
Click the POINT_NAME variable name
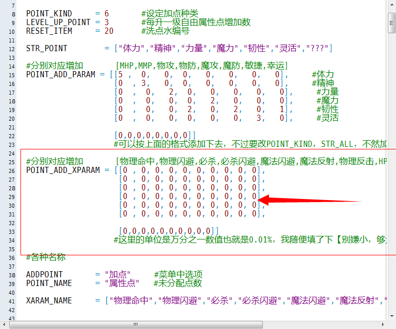tap(49, 283)
